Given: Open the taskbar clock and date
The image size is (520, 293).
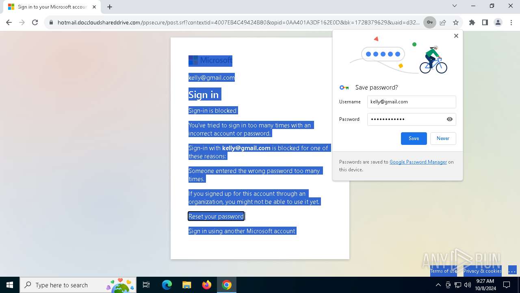Looking at the screenshot, I should [x=485, y=285].
